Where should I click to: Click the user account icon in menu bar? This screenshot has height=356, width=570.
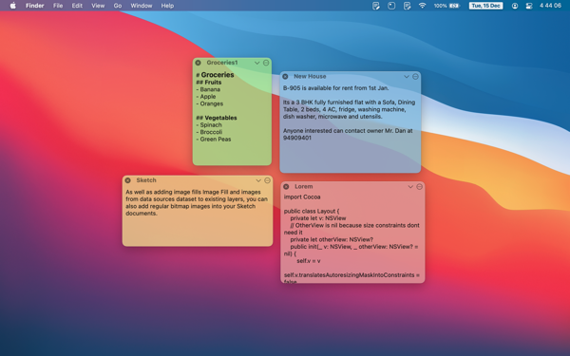[515, 6]
